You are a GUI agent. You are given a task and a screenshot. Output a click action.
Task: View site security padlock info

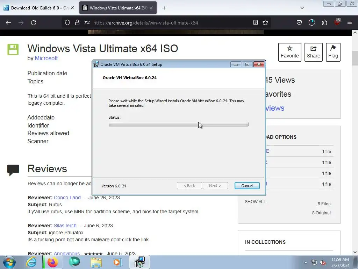[77, 22]
